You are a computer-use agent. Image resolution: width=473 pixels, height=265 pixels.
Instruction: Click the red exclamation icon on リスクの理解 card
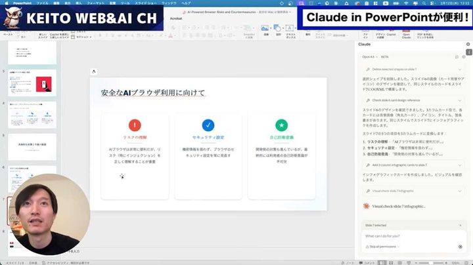coord(135,125)
